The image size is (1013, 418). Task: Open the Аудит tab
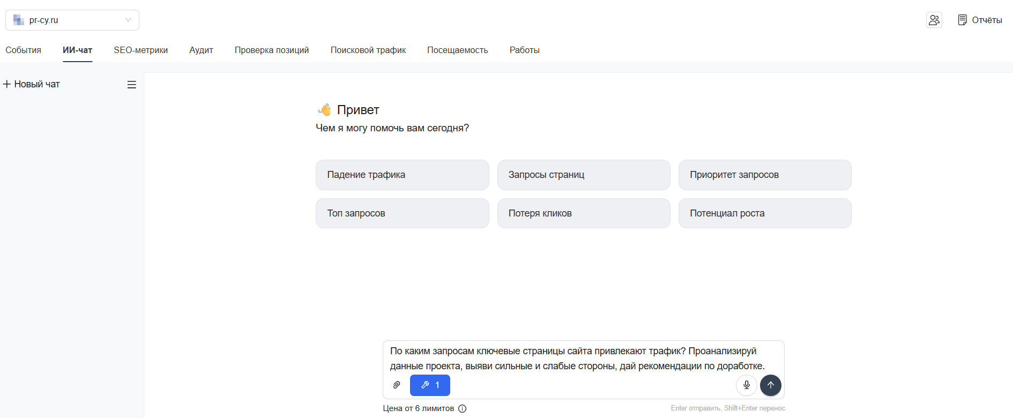click(x=201, y=50)
